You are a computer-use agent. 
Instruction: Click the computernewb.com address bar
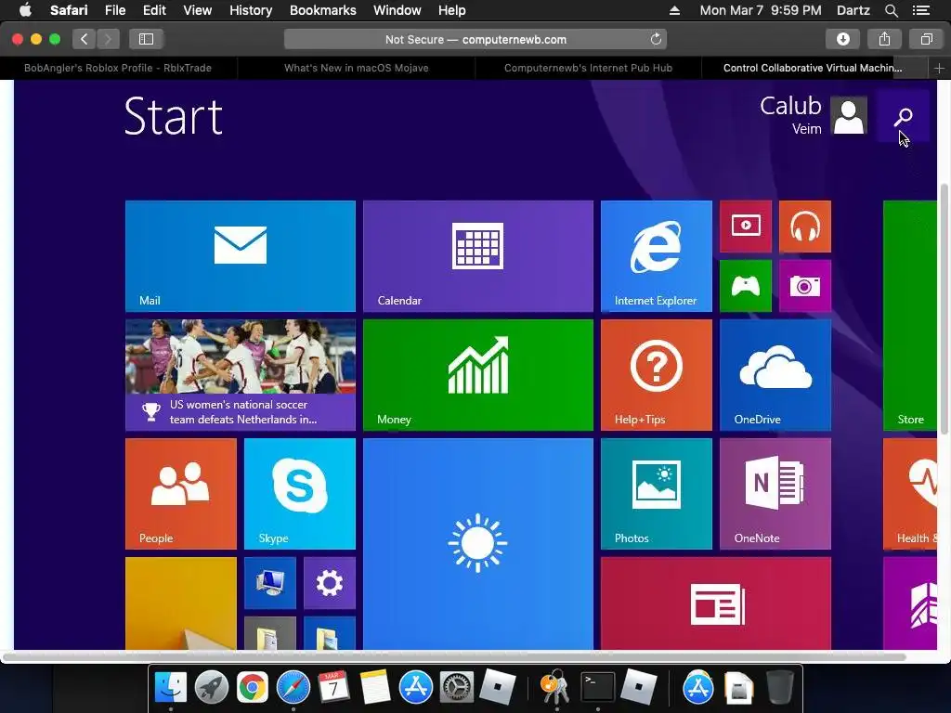[x=475, y=39]
